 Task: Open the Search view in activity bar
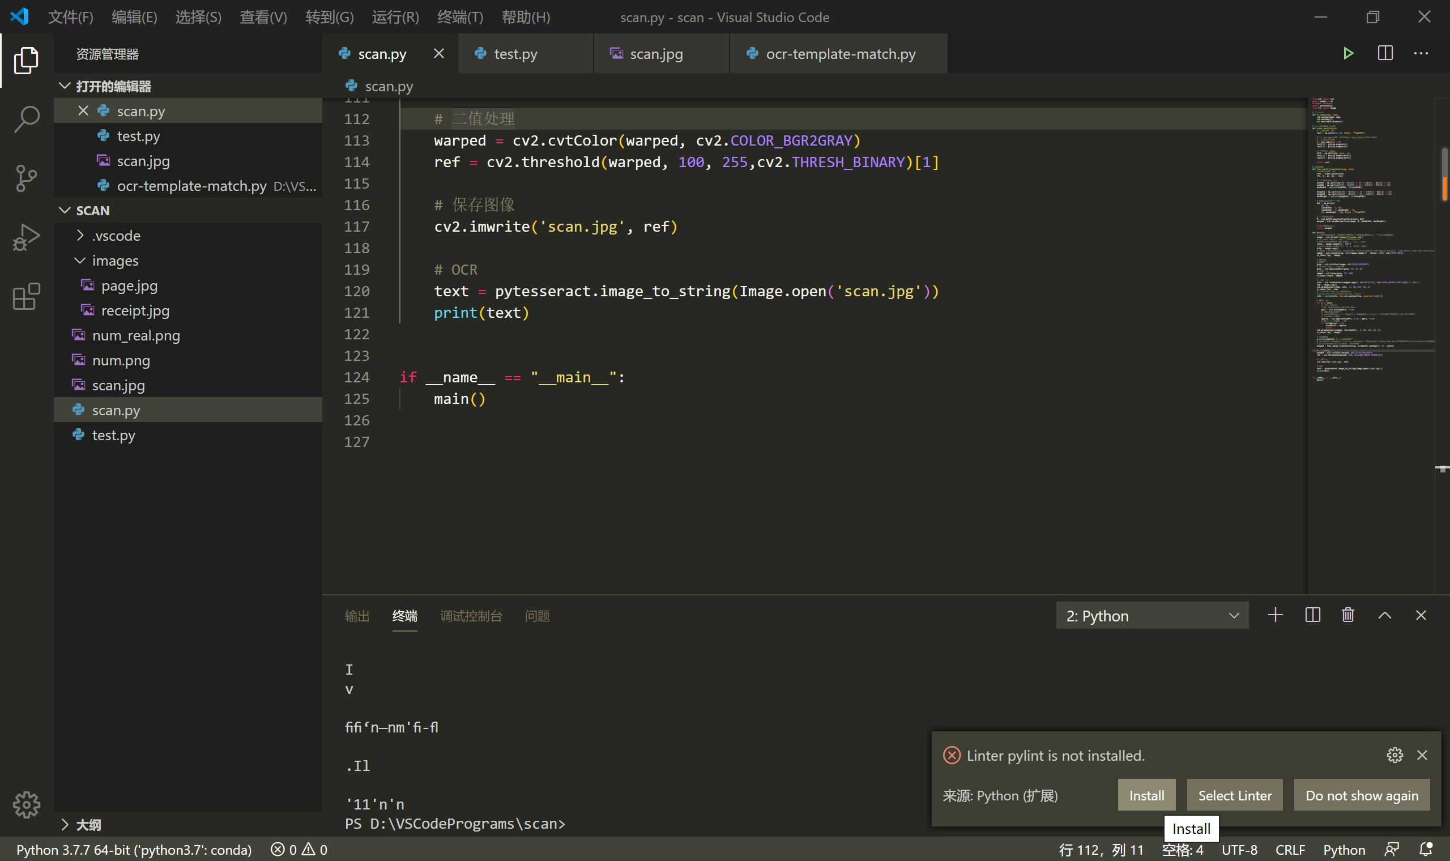(x=26, y=119)
